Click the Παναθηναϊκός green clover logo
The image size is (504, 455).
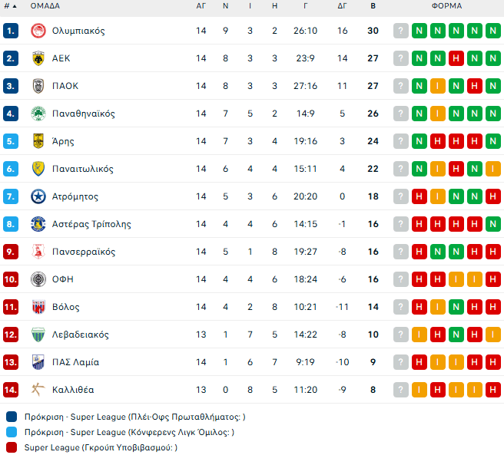(x=38, y=114)
